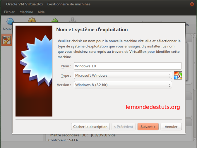Screen dimensions: 197x148
Task: Click the Nom text field
Action: click(x=128, y=66)
